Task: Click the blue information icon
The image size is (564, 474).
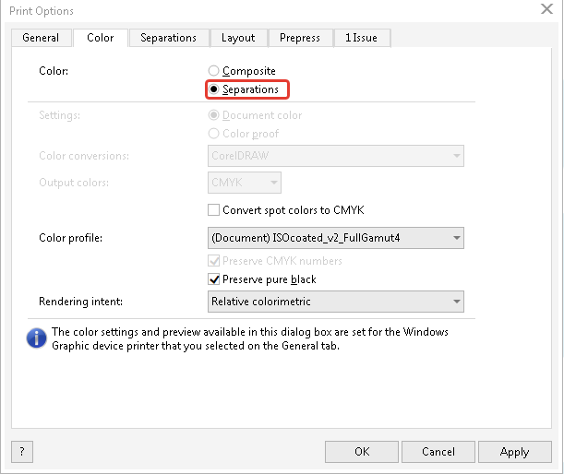Action: (x=35, y=339)
